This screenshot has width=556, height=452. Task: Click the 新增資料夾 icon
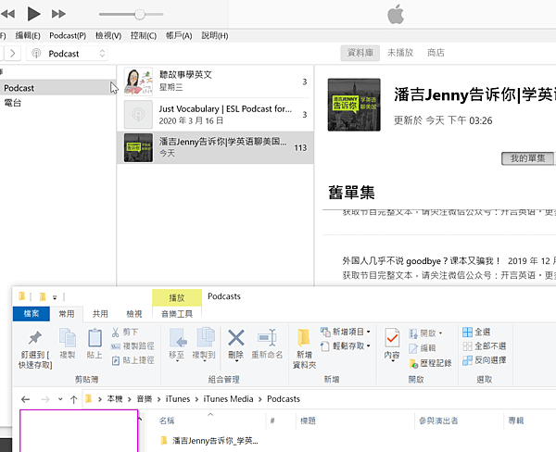click(304, 337)
